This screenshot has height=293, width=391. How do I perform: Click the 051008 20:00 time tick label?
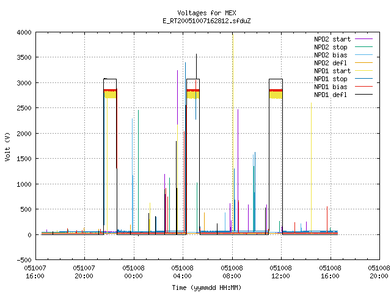point(379,272)
